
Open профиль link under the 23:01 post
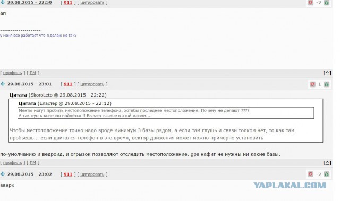point(12,163)
